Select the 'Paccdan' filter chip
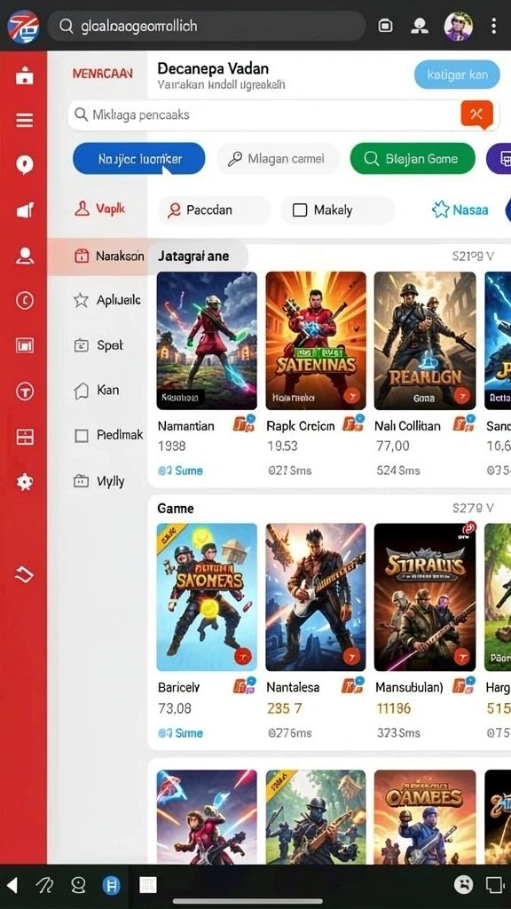The image size is (511, 909). click(214, 209)
